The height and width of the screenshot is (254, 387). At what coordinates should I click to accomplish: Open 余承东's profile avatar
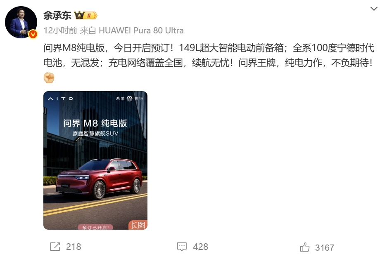click(21, 22)
